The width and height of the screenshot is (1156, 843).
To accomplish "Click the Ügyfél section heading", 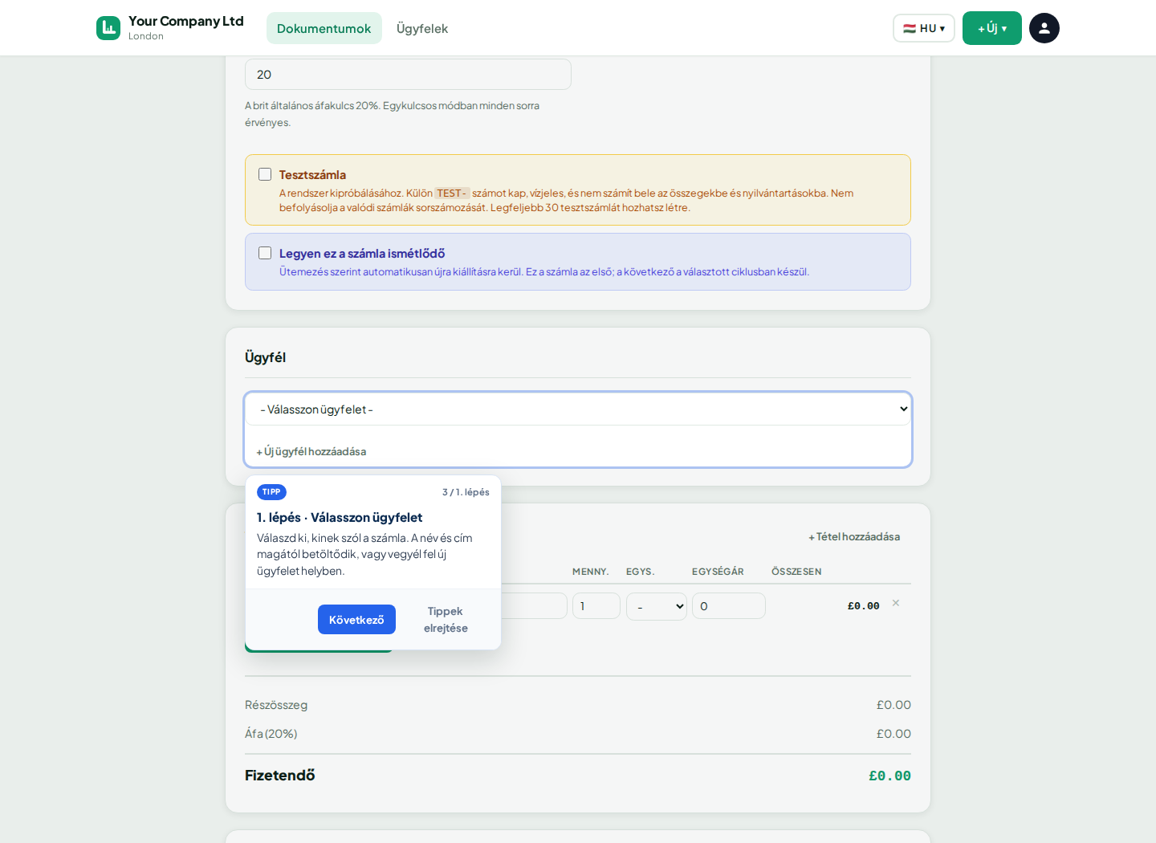I will (265, 357).
